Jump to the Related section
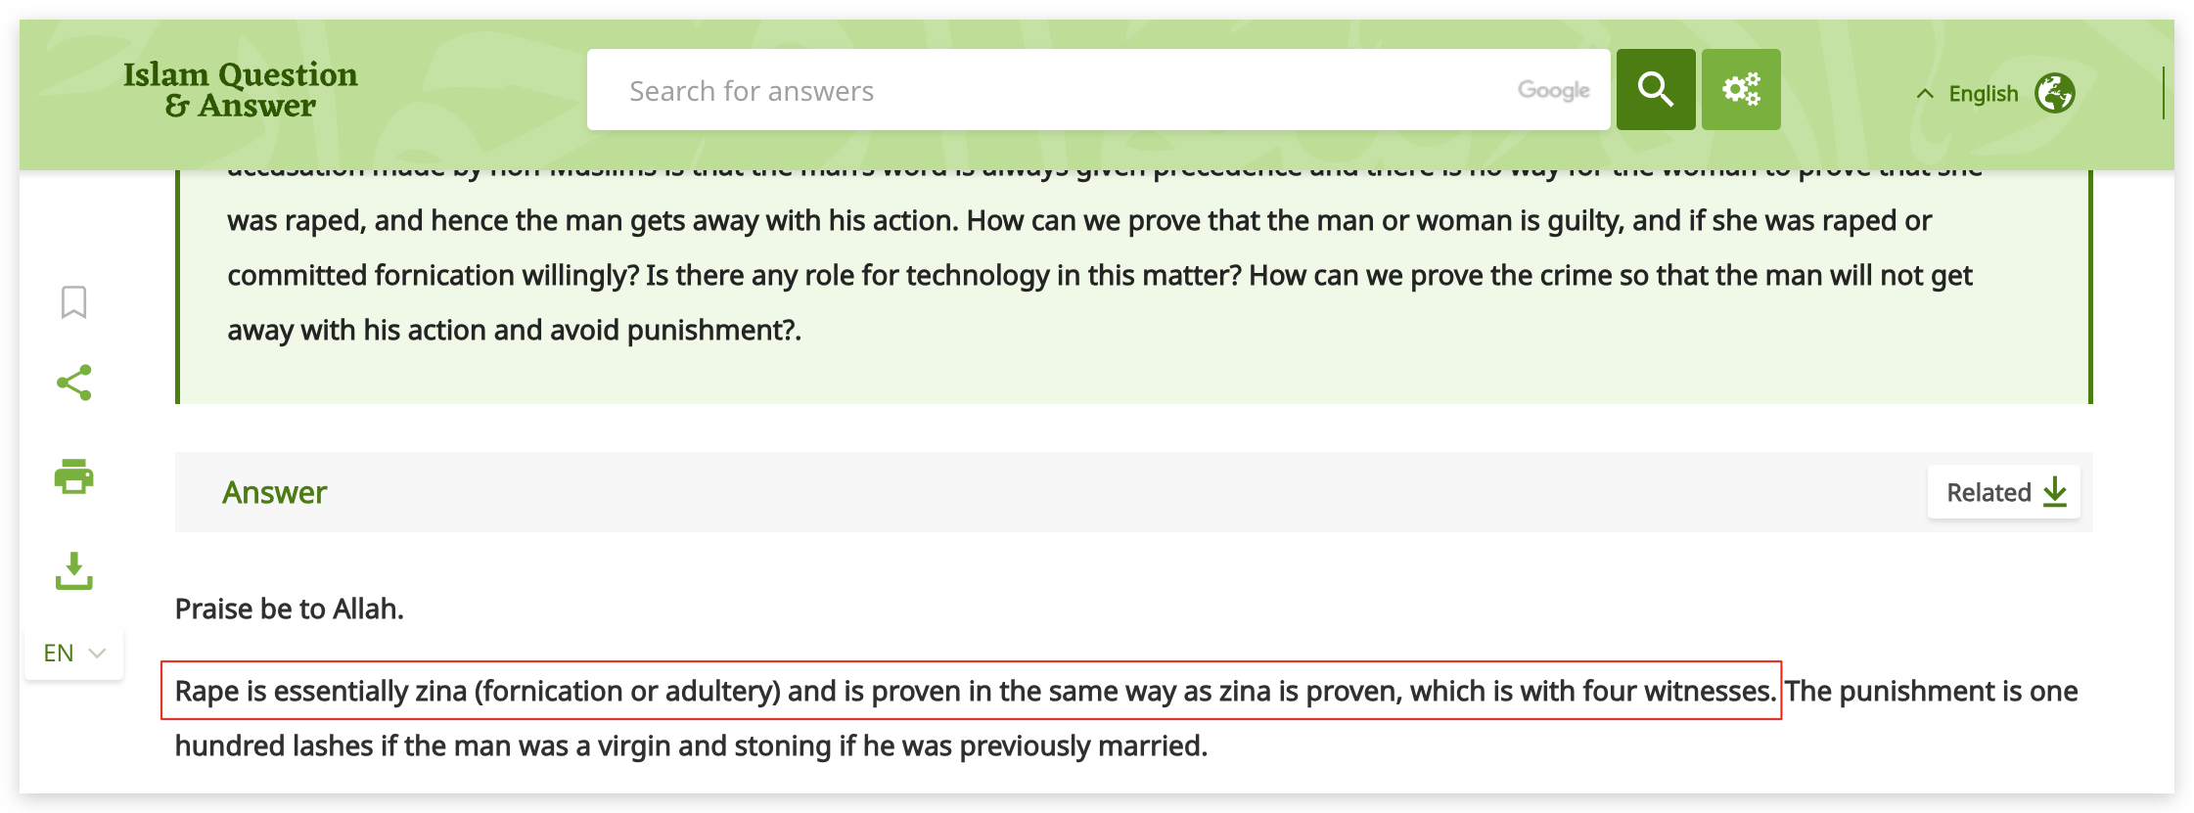Screen dimensions: 2194x813 click(x=1988, y=492)
